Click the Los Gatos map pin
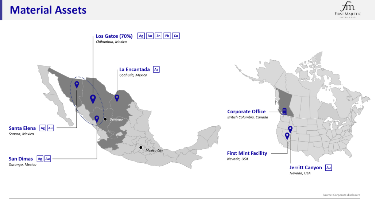This screenshot has width=376, height=199. click(x=93, y=98)
